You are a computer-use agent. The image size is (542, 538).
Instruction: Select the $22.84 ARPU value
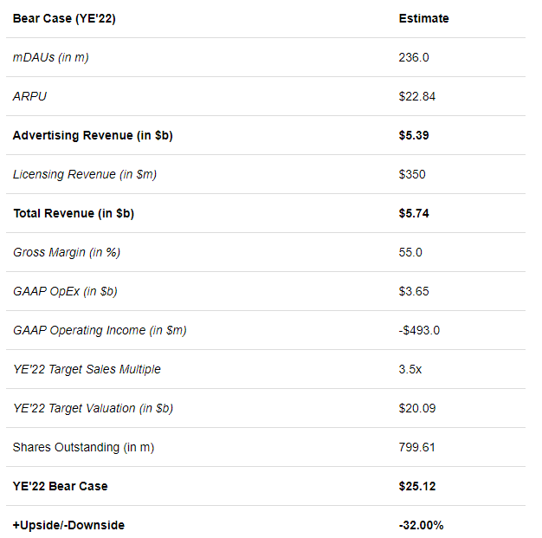pyautogui.click(x=416, y=96)
